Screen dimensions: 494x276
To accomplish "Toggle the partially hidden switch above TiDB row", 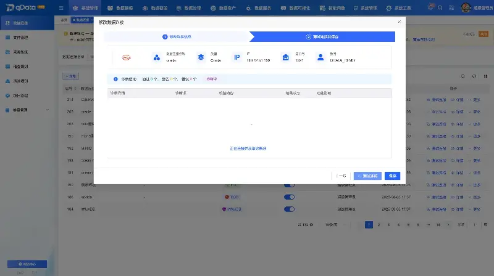I will coord(289,185).
